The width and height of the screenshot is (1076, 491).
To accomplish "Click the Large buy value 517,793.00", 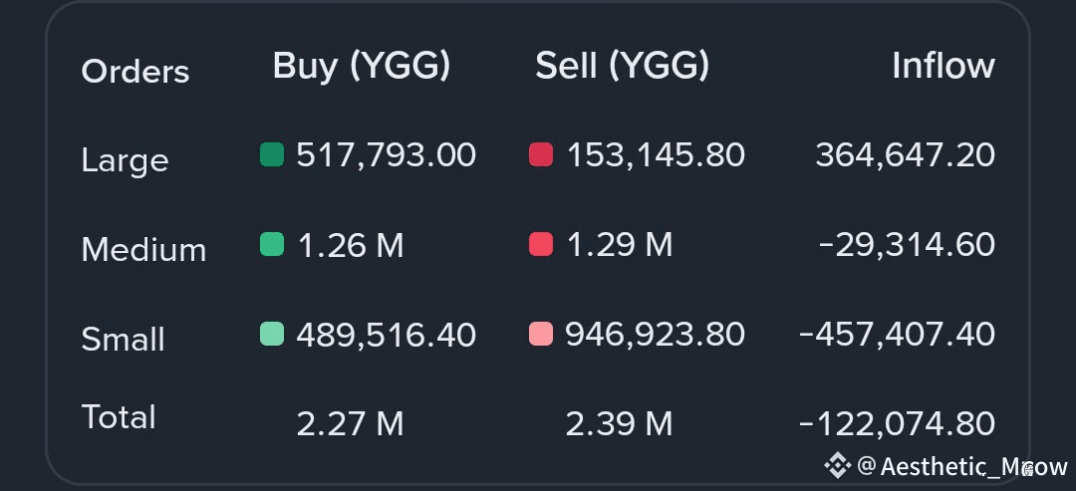I will coord(386,155).
